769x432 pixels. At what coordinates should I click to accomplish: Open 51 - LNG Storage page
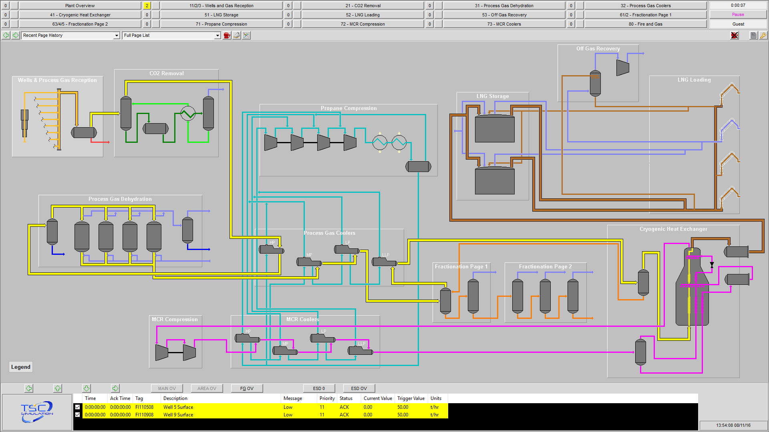pos(221,15)
